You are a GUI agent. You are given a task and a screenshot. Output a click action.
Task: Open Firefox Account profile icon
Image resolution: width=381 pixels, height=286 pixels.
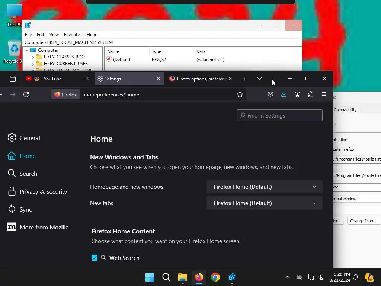click(x=297, y=94)
